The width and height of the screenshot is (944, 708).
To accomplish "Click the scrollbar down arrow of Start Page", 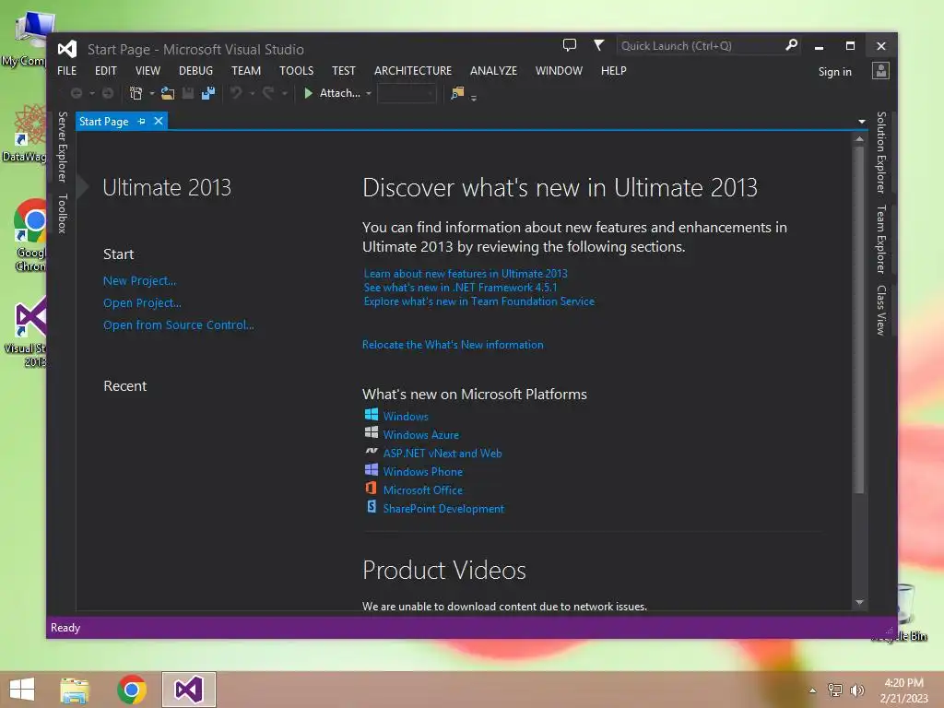I will point(860,603).
